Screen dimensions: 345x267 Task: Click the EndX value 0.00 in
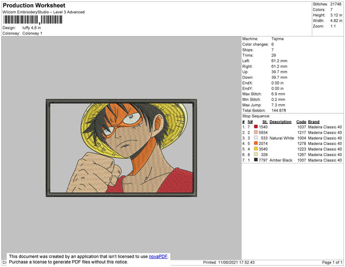click(277, 83)
